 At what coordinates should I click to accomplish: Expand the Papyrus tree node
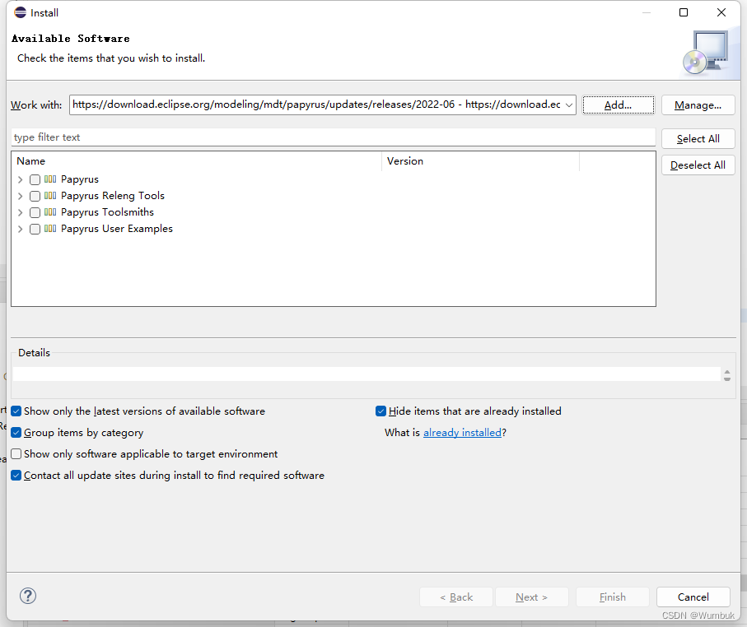pyautogui.click(x=21, y=179)
